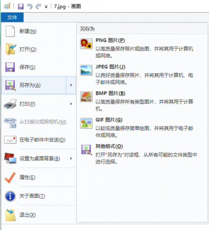Select the 新建(N) menu entry text
209x230 pixels.
(x=28, y=31)
